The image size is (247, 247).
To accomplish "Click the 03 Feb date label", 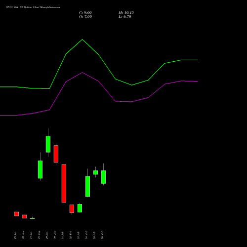I will (x=79, y=235).
